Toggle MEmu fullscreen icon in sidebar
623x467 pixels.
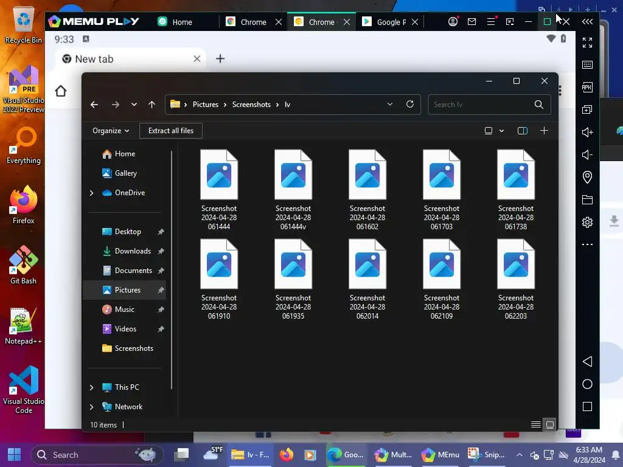pyautogui.click(x=587, y=43)
